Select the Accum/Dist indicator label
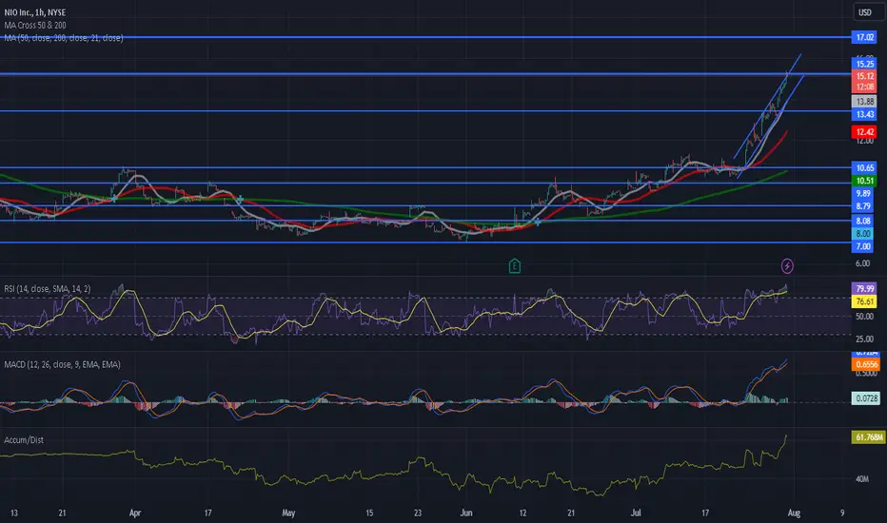Screen dimensions: 887x523 tap(24, 440)
